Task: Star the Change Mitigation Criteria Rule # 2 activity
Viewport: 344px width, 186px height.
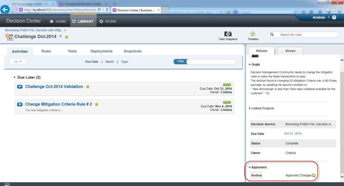Action: pos(96,104)
